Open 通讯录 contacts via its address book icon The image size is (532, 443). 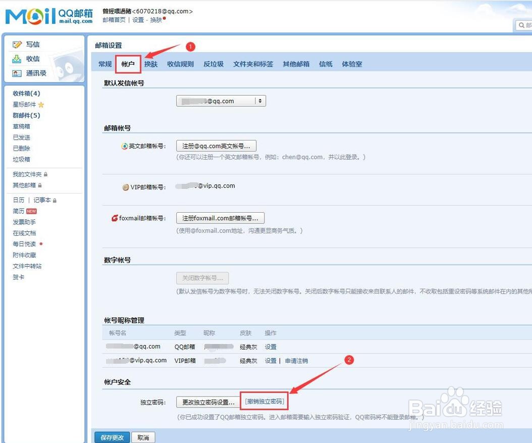[18, 73]
